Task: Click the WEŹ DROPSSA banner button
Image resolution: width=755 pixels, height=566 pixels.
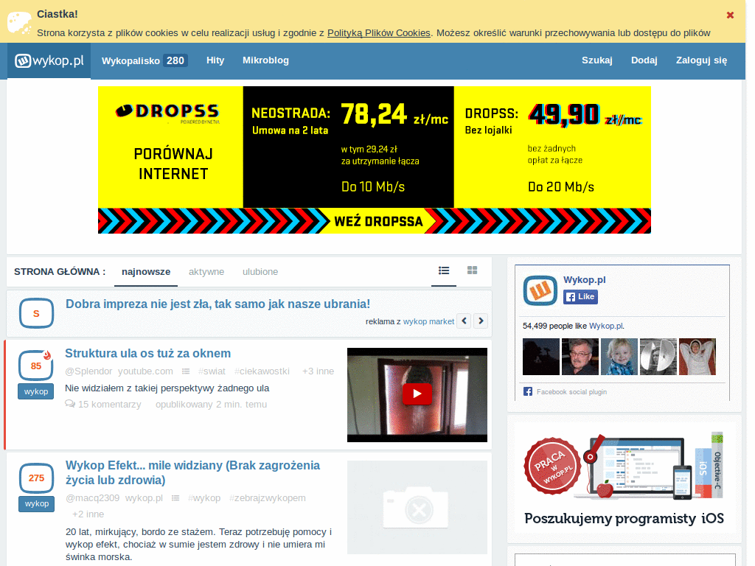Action: pos(378,221)
